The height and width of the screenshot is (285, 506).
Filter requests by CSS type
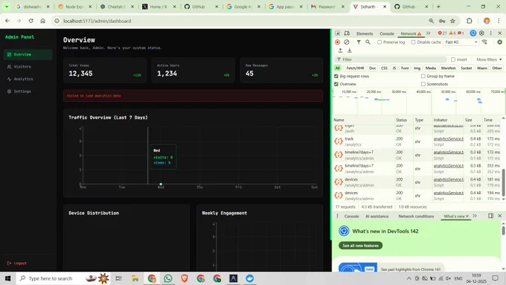(384, 68)
